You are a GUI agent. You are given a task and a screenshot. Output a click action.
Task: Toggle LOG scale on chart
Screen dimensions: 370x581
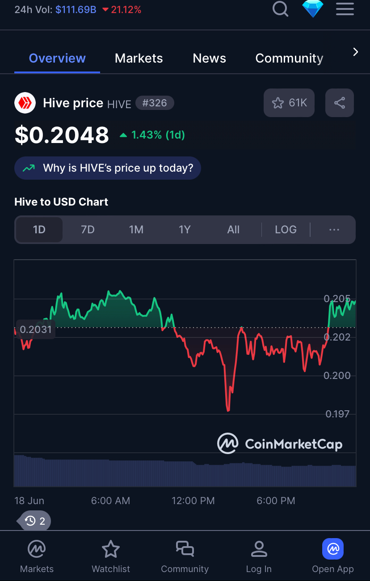pos(286,230)
